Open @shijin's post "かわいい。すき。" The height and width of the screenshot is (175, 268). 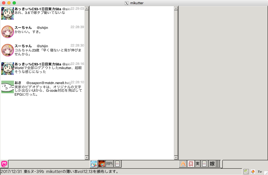[x=28, y=32]
